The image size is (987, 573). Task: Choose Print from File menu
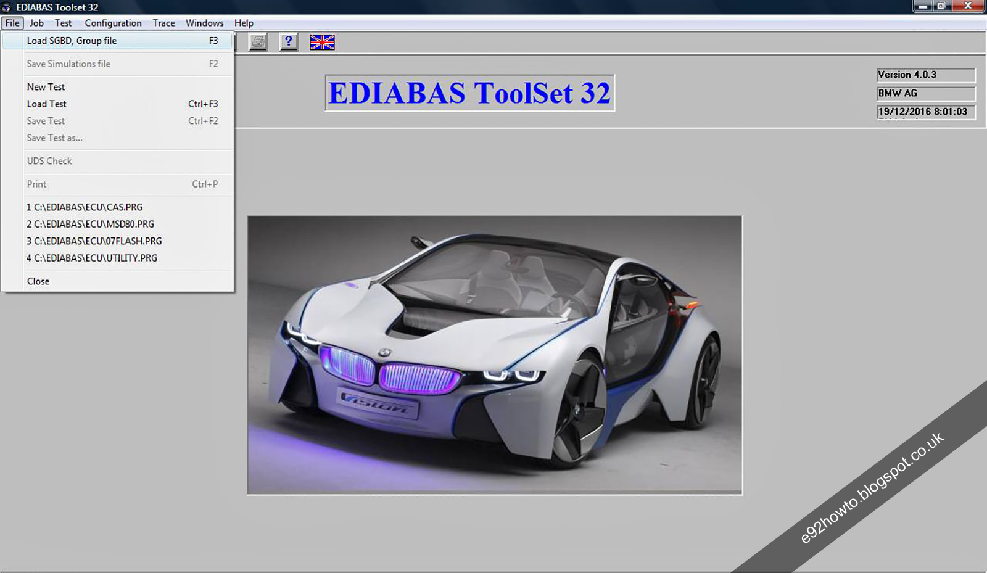pyautogui.click(x=117, y=184)
